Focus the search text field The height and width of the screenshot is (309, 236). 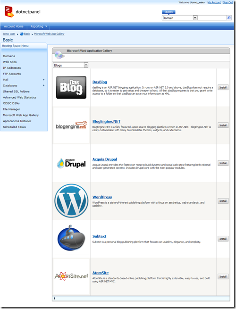[212, 18]
